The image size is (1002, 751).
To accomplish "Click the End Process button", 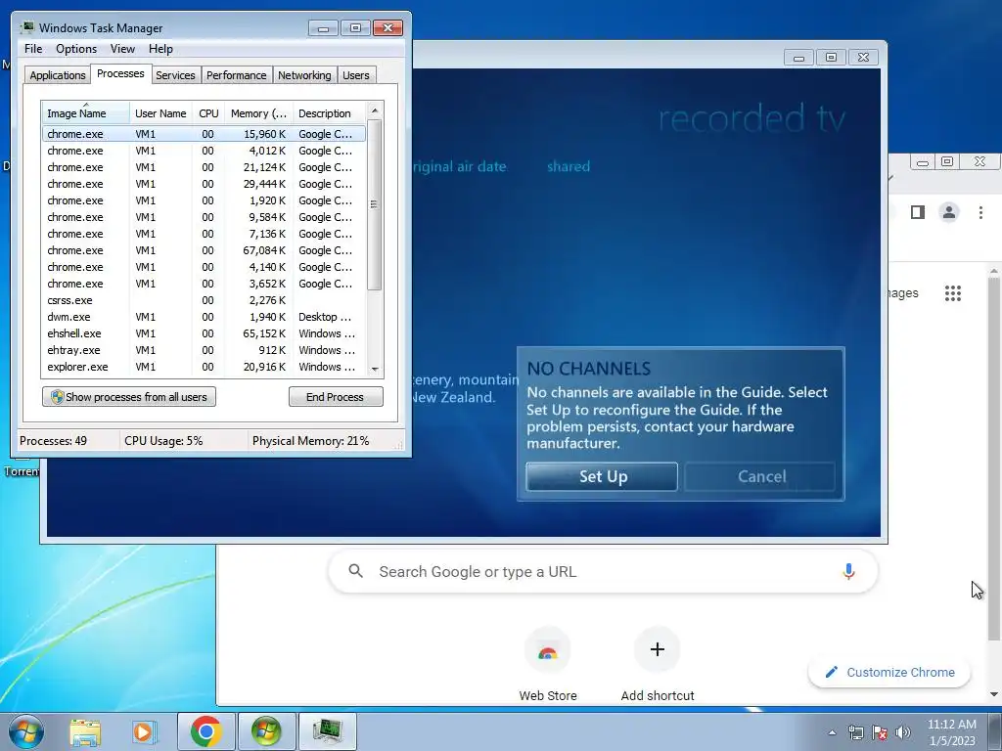I will (336, 397).
